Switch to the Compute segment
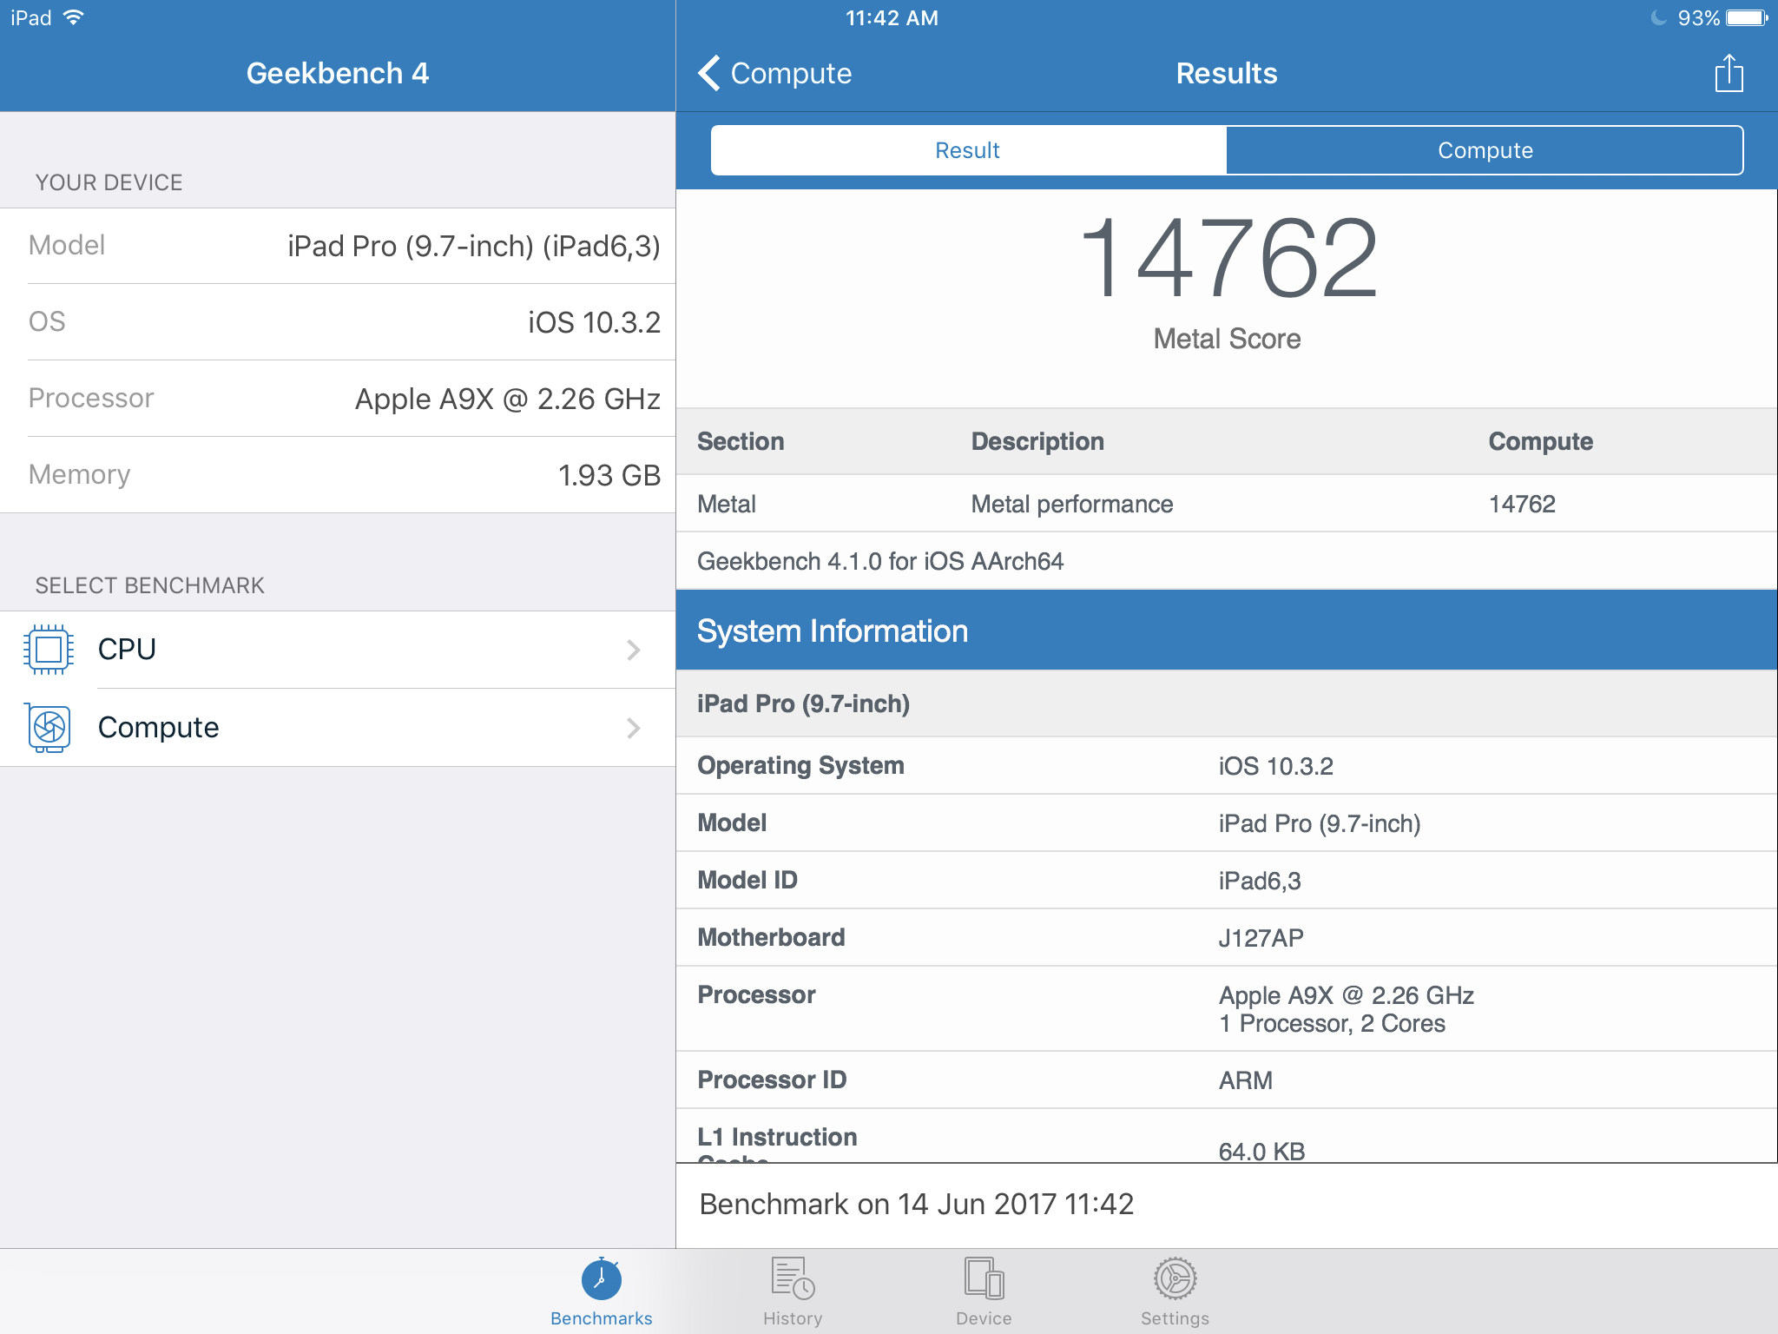Image resolution: width=1778 pixels, height=1334 pixels. coord(1485,150)
